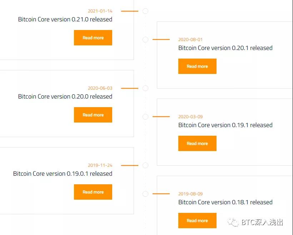Click the 2021-01-14 date label
This screenshot has height=235, width=293.
coord(100,11)
